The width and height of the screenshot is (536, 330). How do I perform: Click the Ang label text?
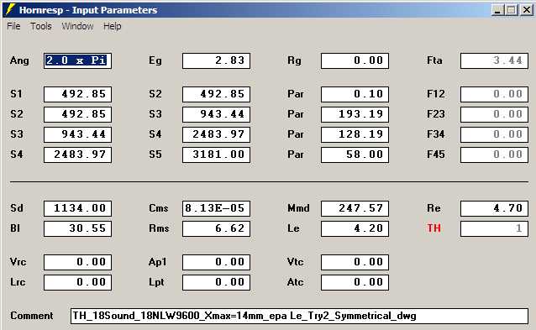pyautogui.click(x=19, y=60)
